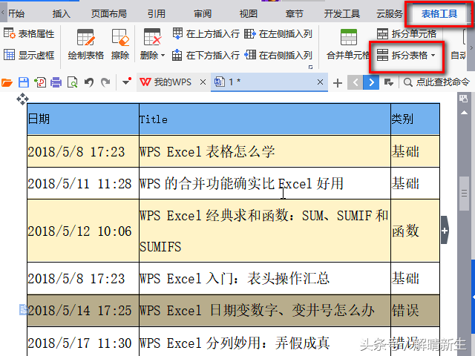Click the add column plus handle
Screen dimensions: 475x356
pyautogui.click(x=445, y=231)
